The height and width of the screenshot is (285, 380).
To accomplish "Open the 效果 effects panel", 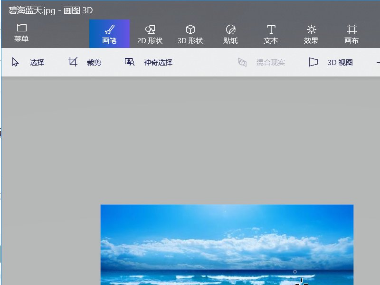I will pyautogui.click(x=311, y=33).
